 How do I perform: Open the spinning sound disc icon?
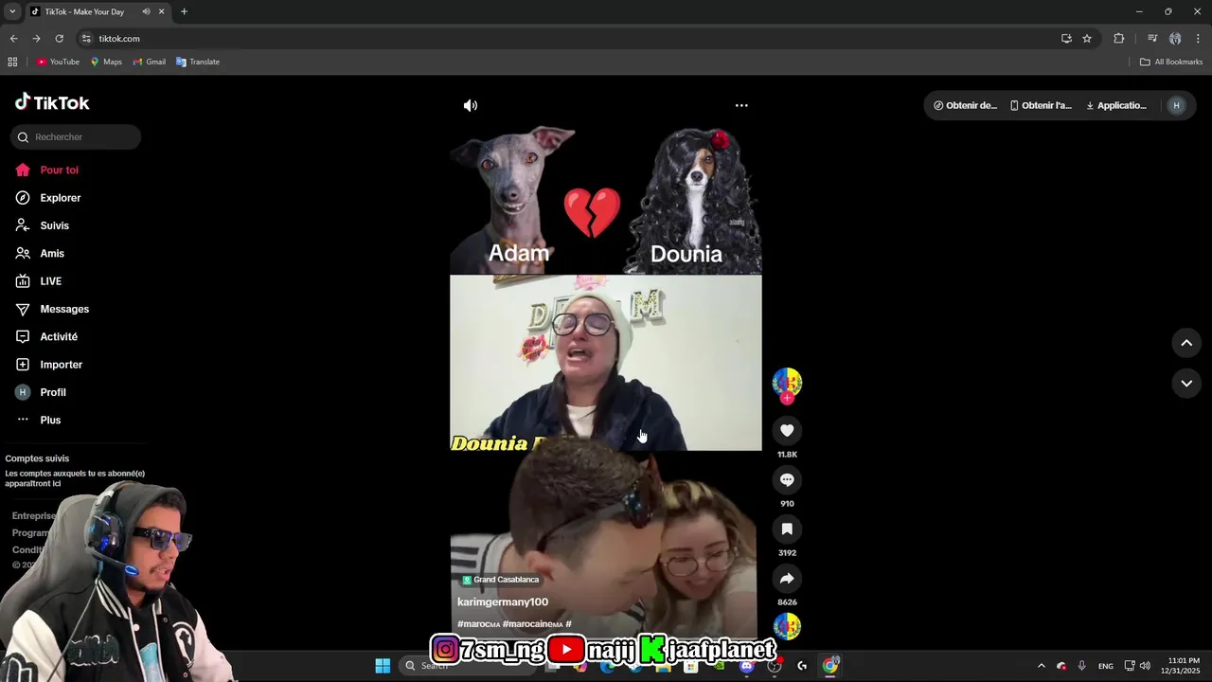pos(787,626)
